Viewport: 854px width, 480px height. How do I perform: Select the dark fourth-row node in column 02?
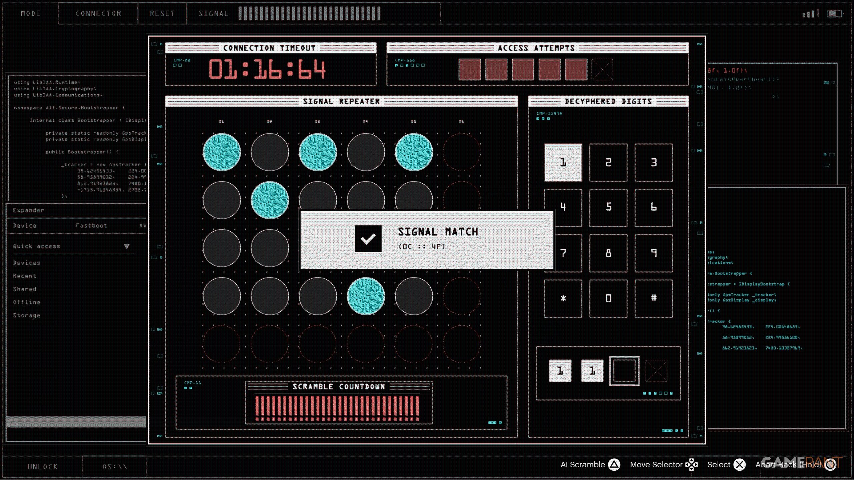[x=270, y=296]
